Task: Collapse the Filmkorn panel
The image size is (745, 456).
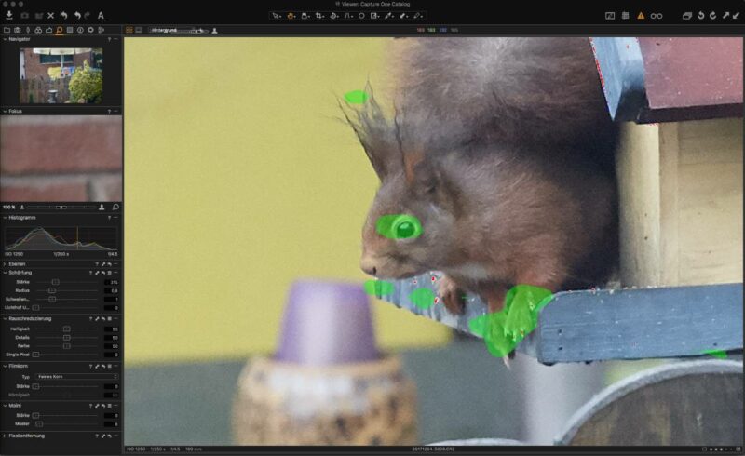Action: 5,367
